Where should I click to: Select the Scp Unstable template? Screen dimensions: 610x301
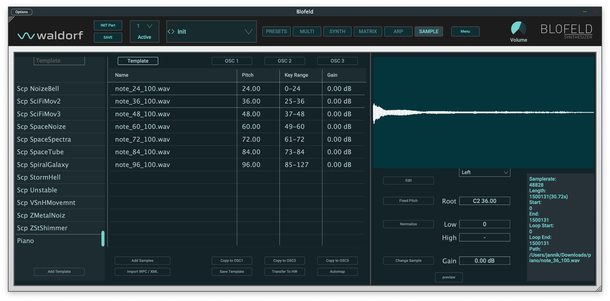60,190
